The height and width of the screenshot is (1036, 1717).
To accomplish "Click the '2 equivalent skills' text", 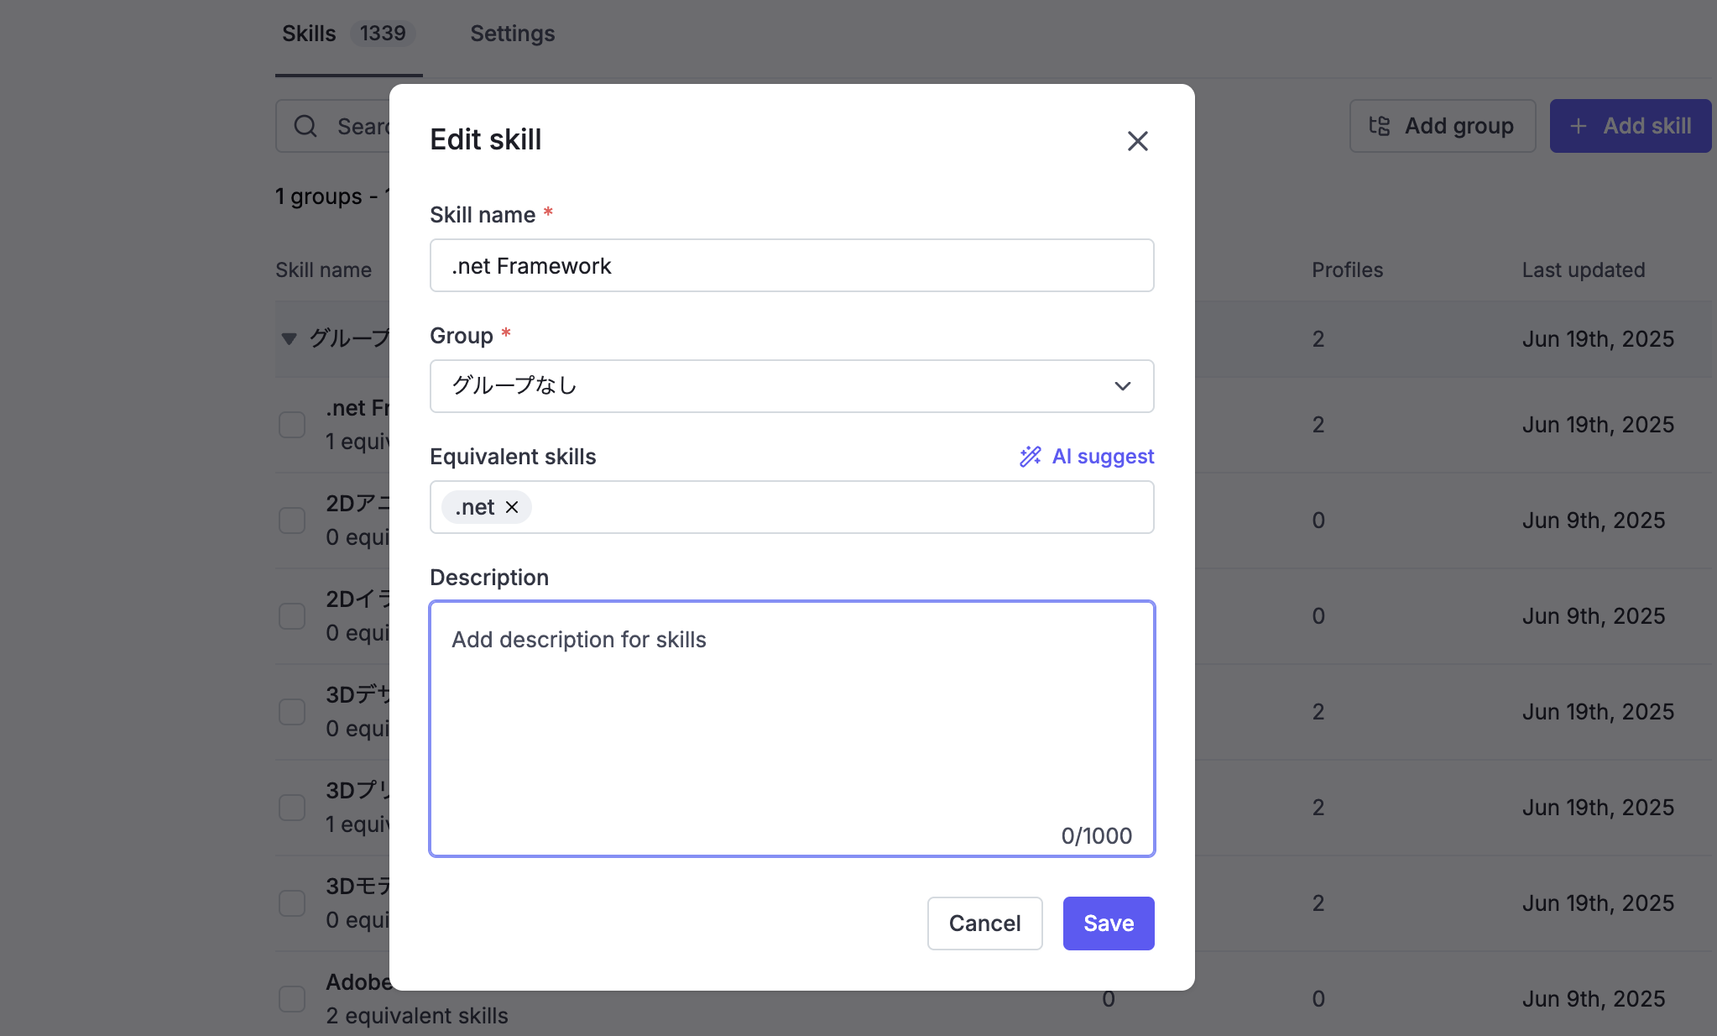I will [x=417, y=1016].
